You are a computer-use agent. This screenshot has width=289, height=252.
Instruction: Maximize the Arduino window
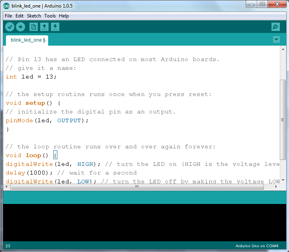262,4
